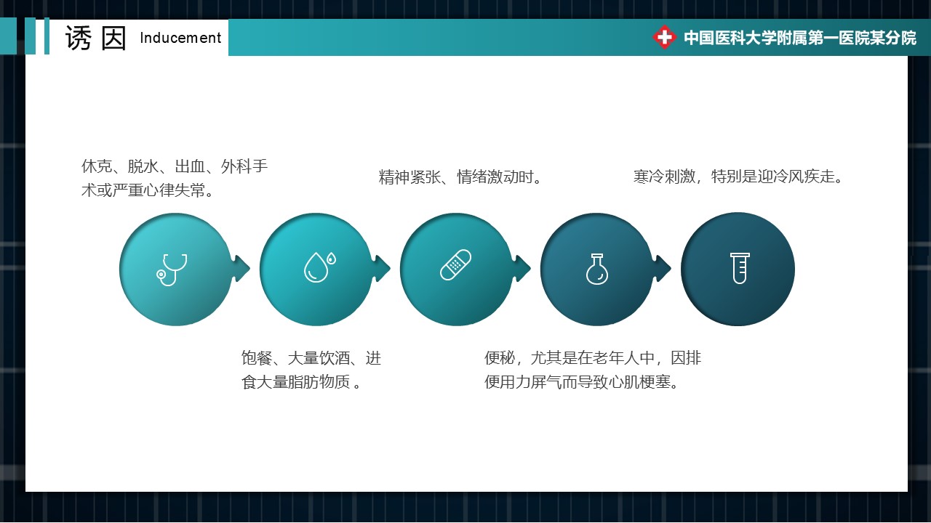The height and width of the screenshot is (523, 931).
Task: Click the red cross hospital logo
Action: coord(664,37)
